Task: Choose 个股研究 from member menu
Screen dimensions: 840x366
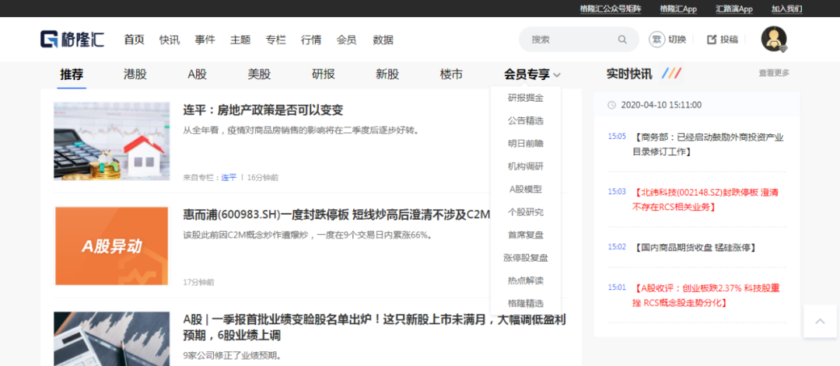Action: [526, 212]
